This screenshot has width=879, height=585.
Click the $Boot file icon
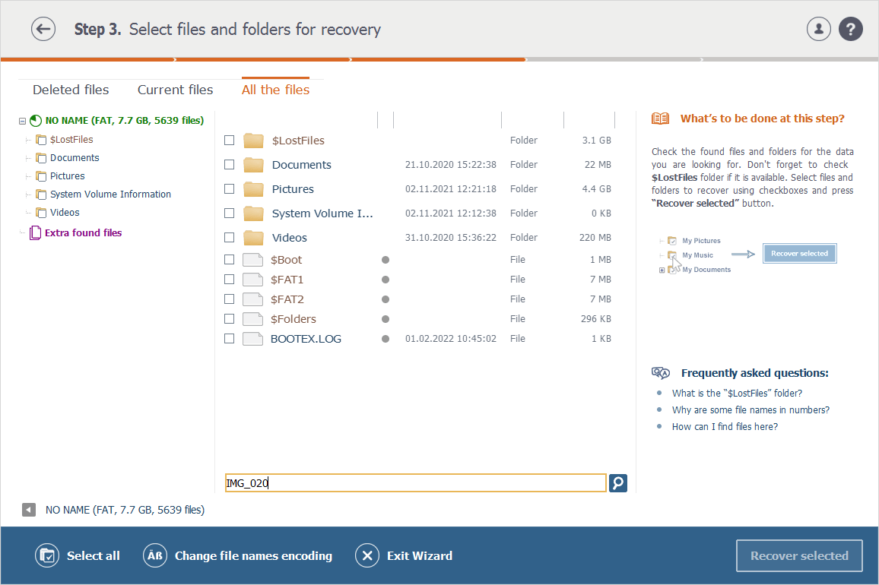pos(252,259)
